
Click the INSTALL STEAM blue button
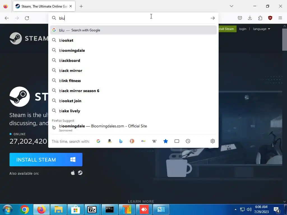pos(46,160)
